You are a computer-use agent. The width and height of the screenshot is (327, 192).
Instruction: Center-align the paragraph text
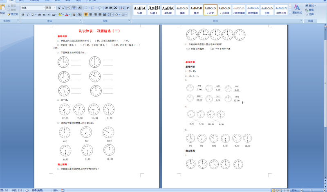90,15
